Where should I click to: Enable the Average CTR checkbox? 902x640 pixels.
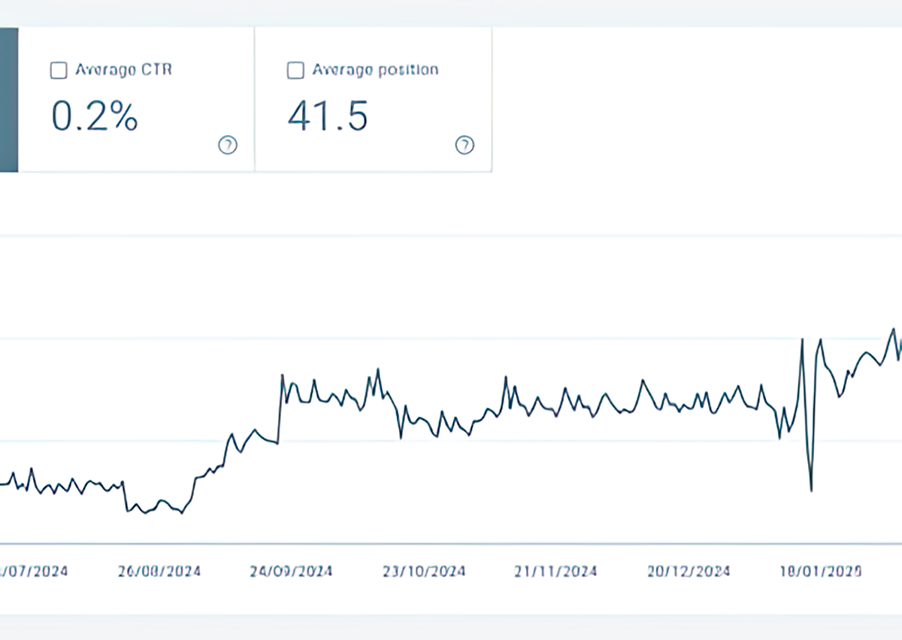[x=58, y=71]
